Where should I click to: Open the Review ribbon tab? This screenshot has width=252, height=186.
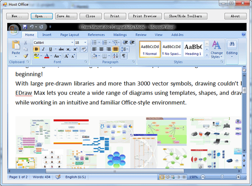click(x=141, y=35)
